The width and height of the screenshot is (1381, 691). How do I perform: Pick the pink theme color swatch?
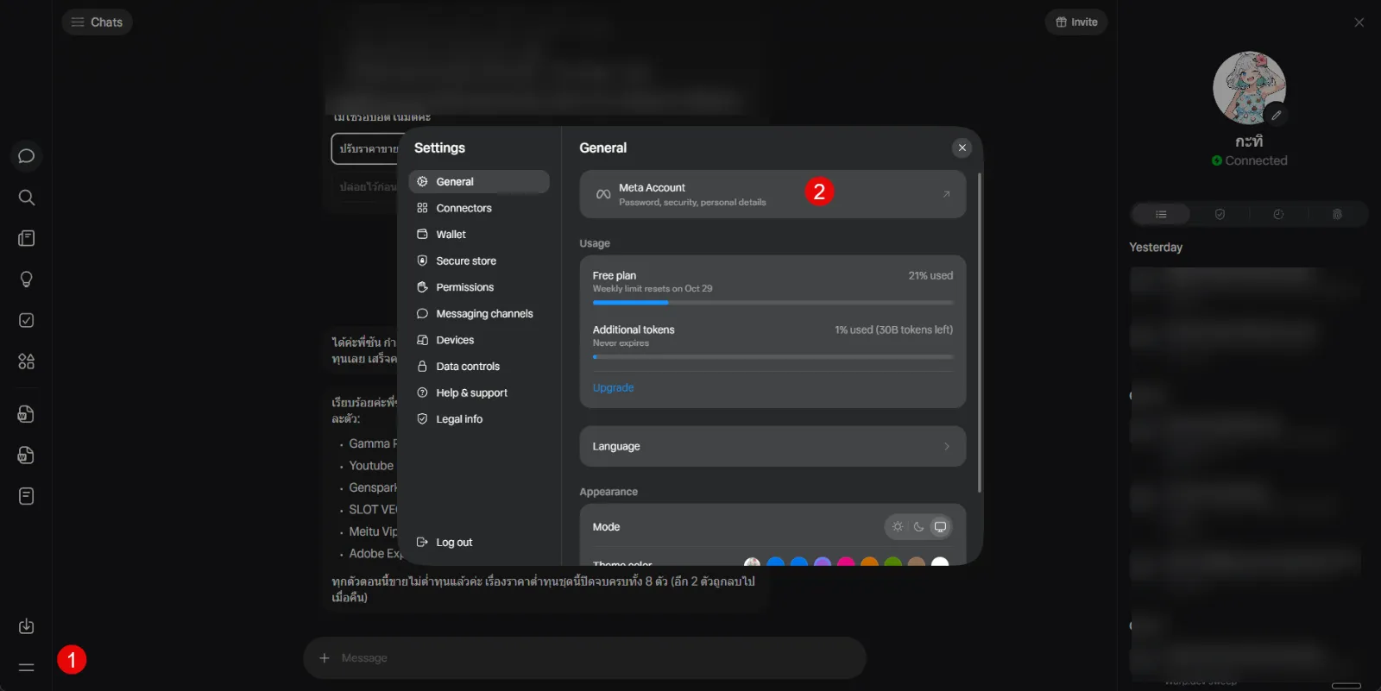[846, 563]
